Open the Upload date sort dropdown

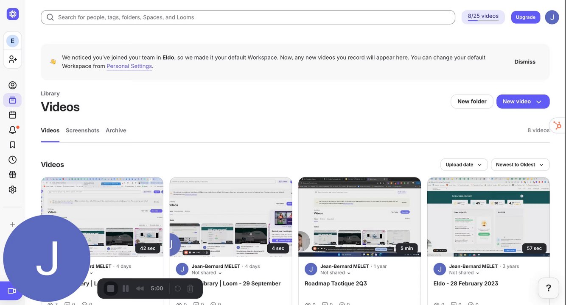[x=464, y=165]
